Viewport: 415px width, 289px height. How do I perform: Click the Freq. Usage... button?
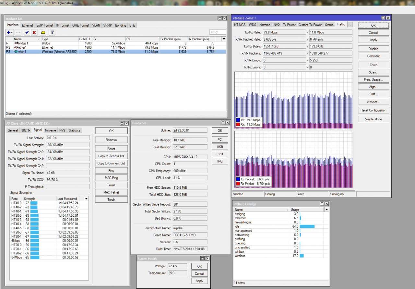pos(373,79)
